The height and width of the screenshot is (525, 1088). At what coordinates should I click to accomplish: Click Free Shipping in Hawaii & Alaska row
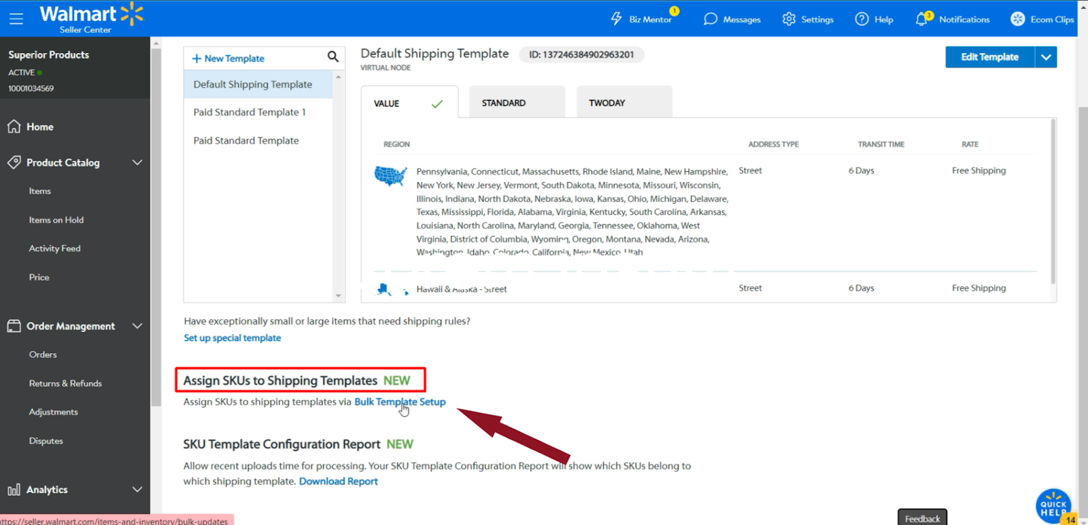[979, 288]
